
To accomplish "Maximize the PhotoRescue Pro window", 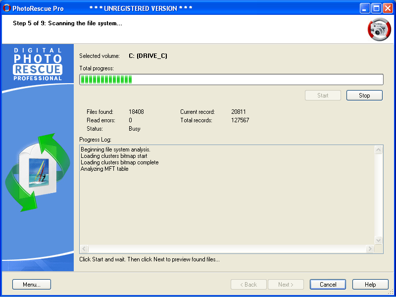I will tap(376, 8).
